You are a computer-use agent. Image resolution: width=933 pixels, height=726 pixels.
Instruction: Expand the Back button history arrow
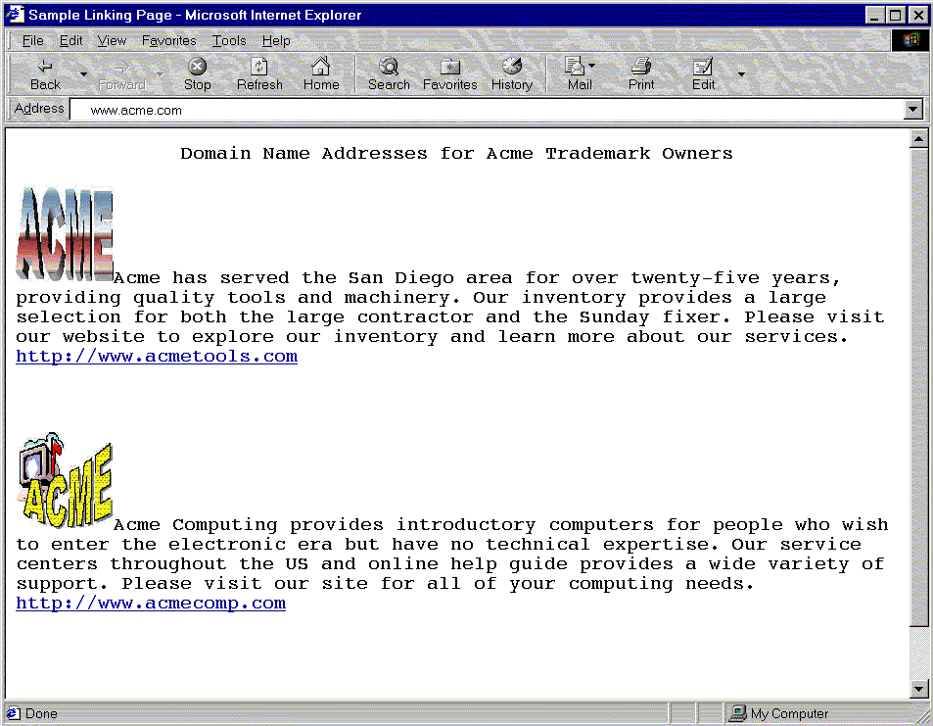click(83, 74)
